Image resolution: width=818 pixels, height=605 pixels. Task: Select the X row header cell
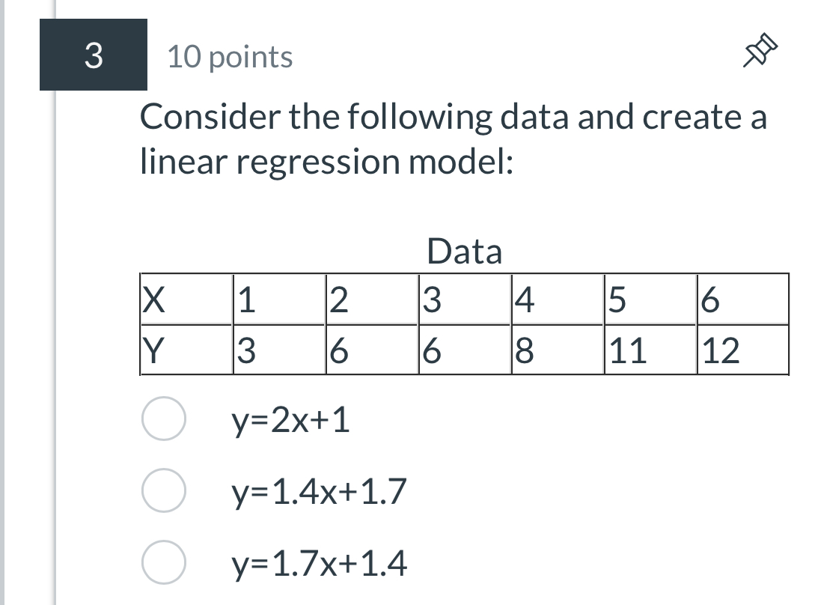(x=184, y=300)
